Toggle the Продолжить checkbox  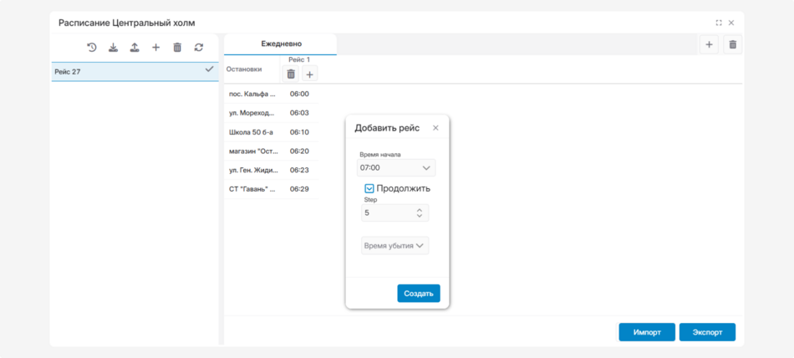click(x=369, y=188)
